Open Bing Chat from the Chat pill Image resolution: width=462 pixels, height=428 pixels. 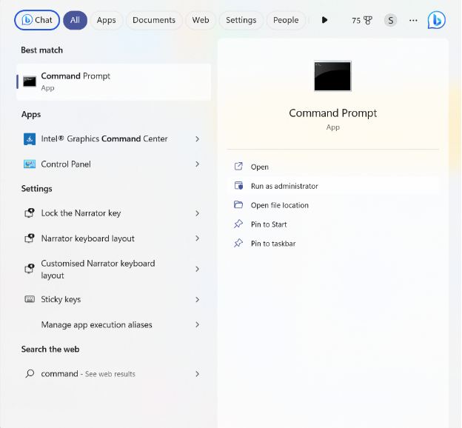point(37,20)
